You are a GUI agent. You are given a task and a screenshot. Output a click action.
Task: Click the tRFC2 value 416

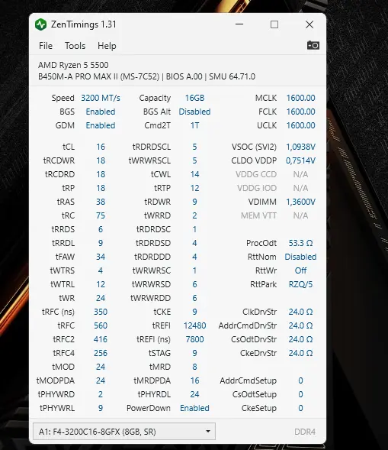tap(101, 339)
